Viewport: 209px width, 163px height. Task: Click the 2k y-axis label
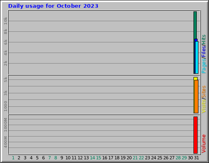click(x=5, y=63)
